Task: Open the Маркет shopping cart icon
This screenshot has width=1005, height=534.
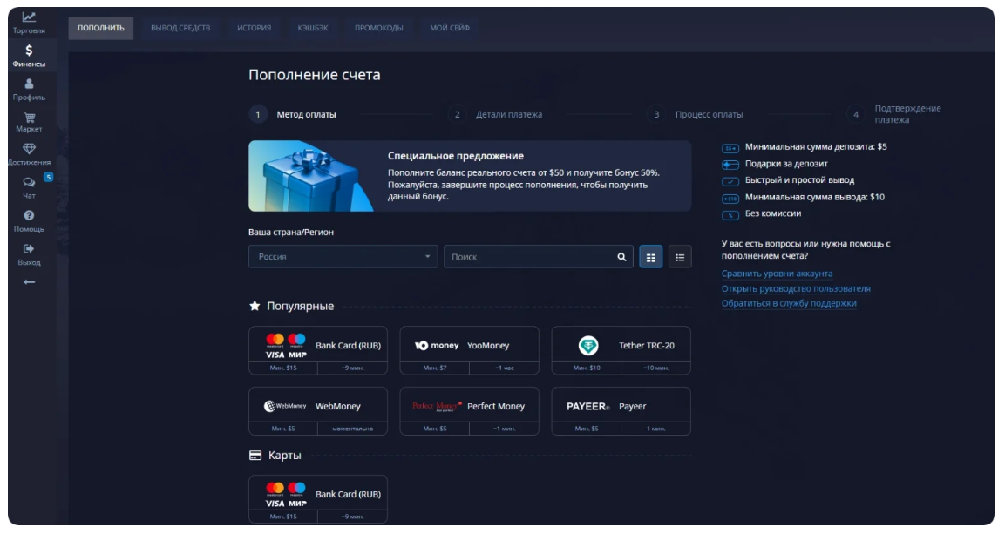Action: click(29, 118)
